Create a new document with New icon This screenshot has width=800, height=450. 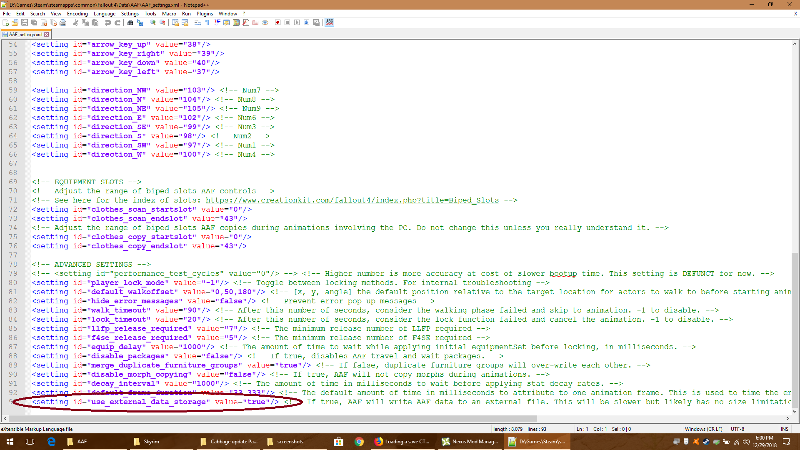coord(6,22)
